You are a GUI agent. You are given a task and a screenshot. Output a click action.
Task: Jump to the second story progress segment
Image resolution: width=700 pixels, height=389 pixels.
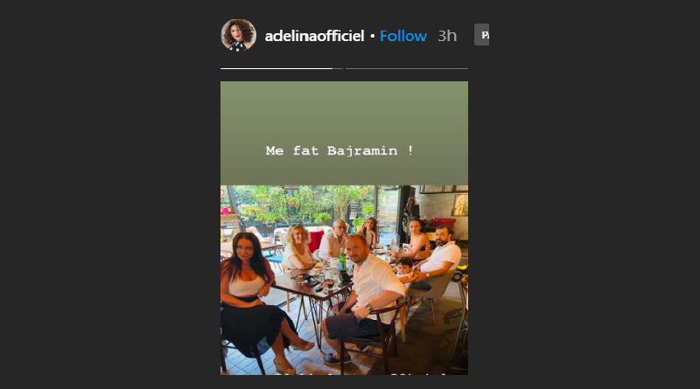pyautogui.click(x=406, y=68)
